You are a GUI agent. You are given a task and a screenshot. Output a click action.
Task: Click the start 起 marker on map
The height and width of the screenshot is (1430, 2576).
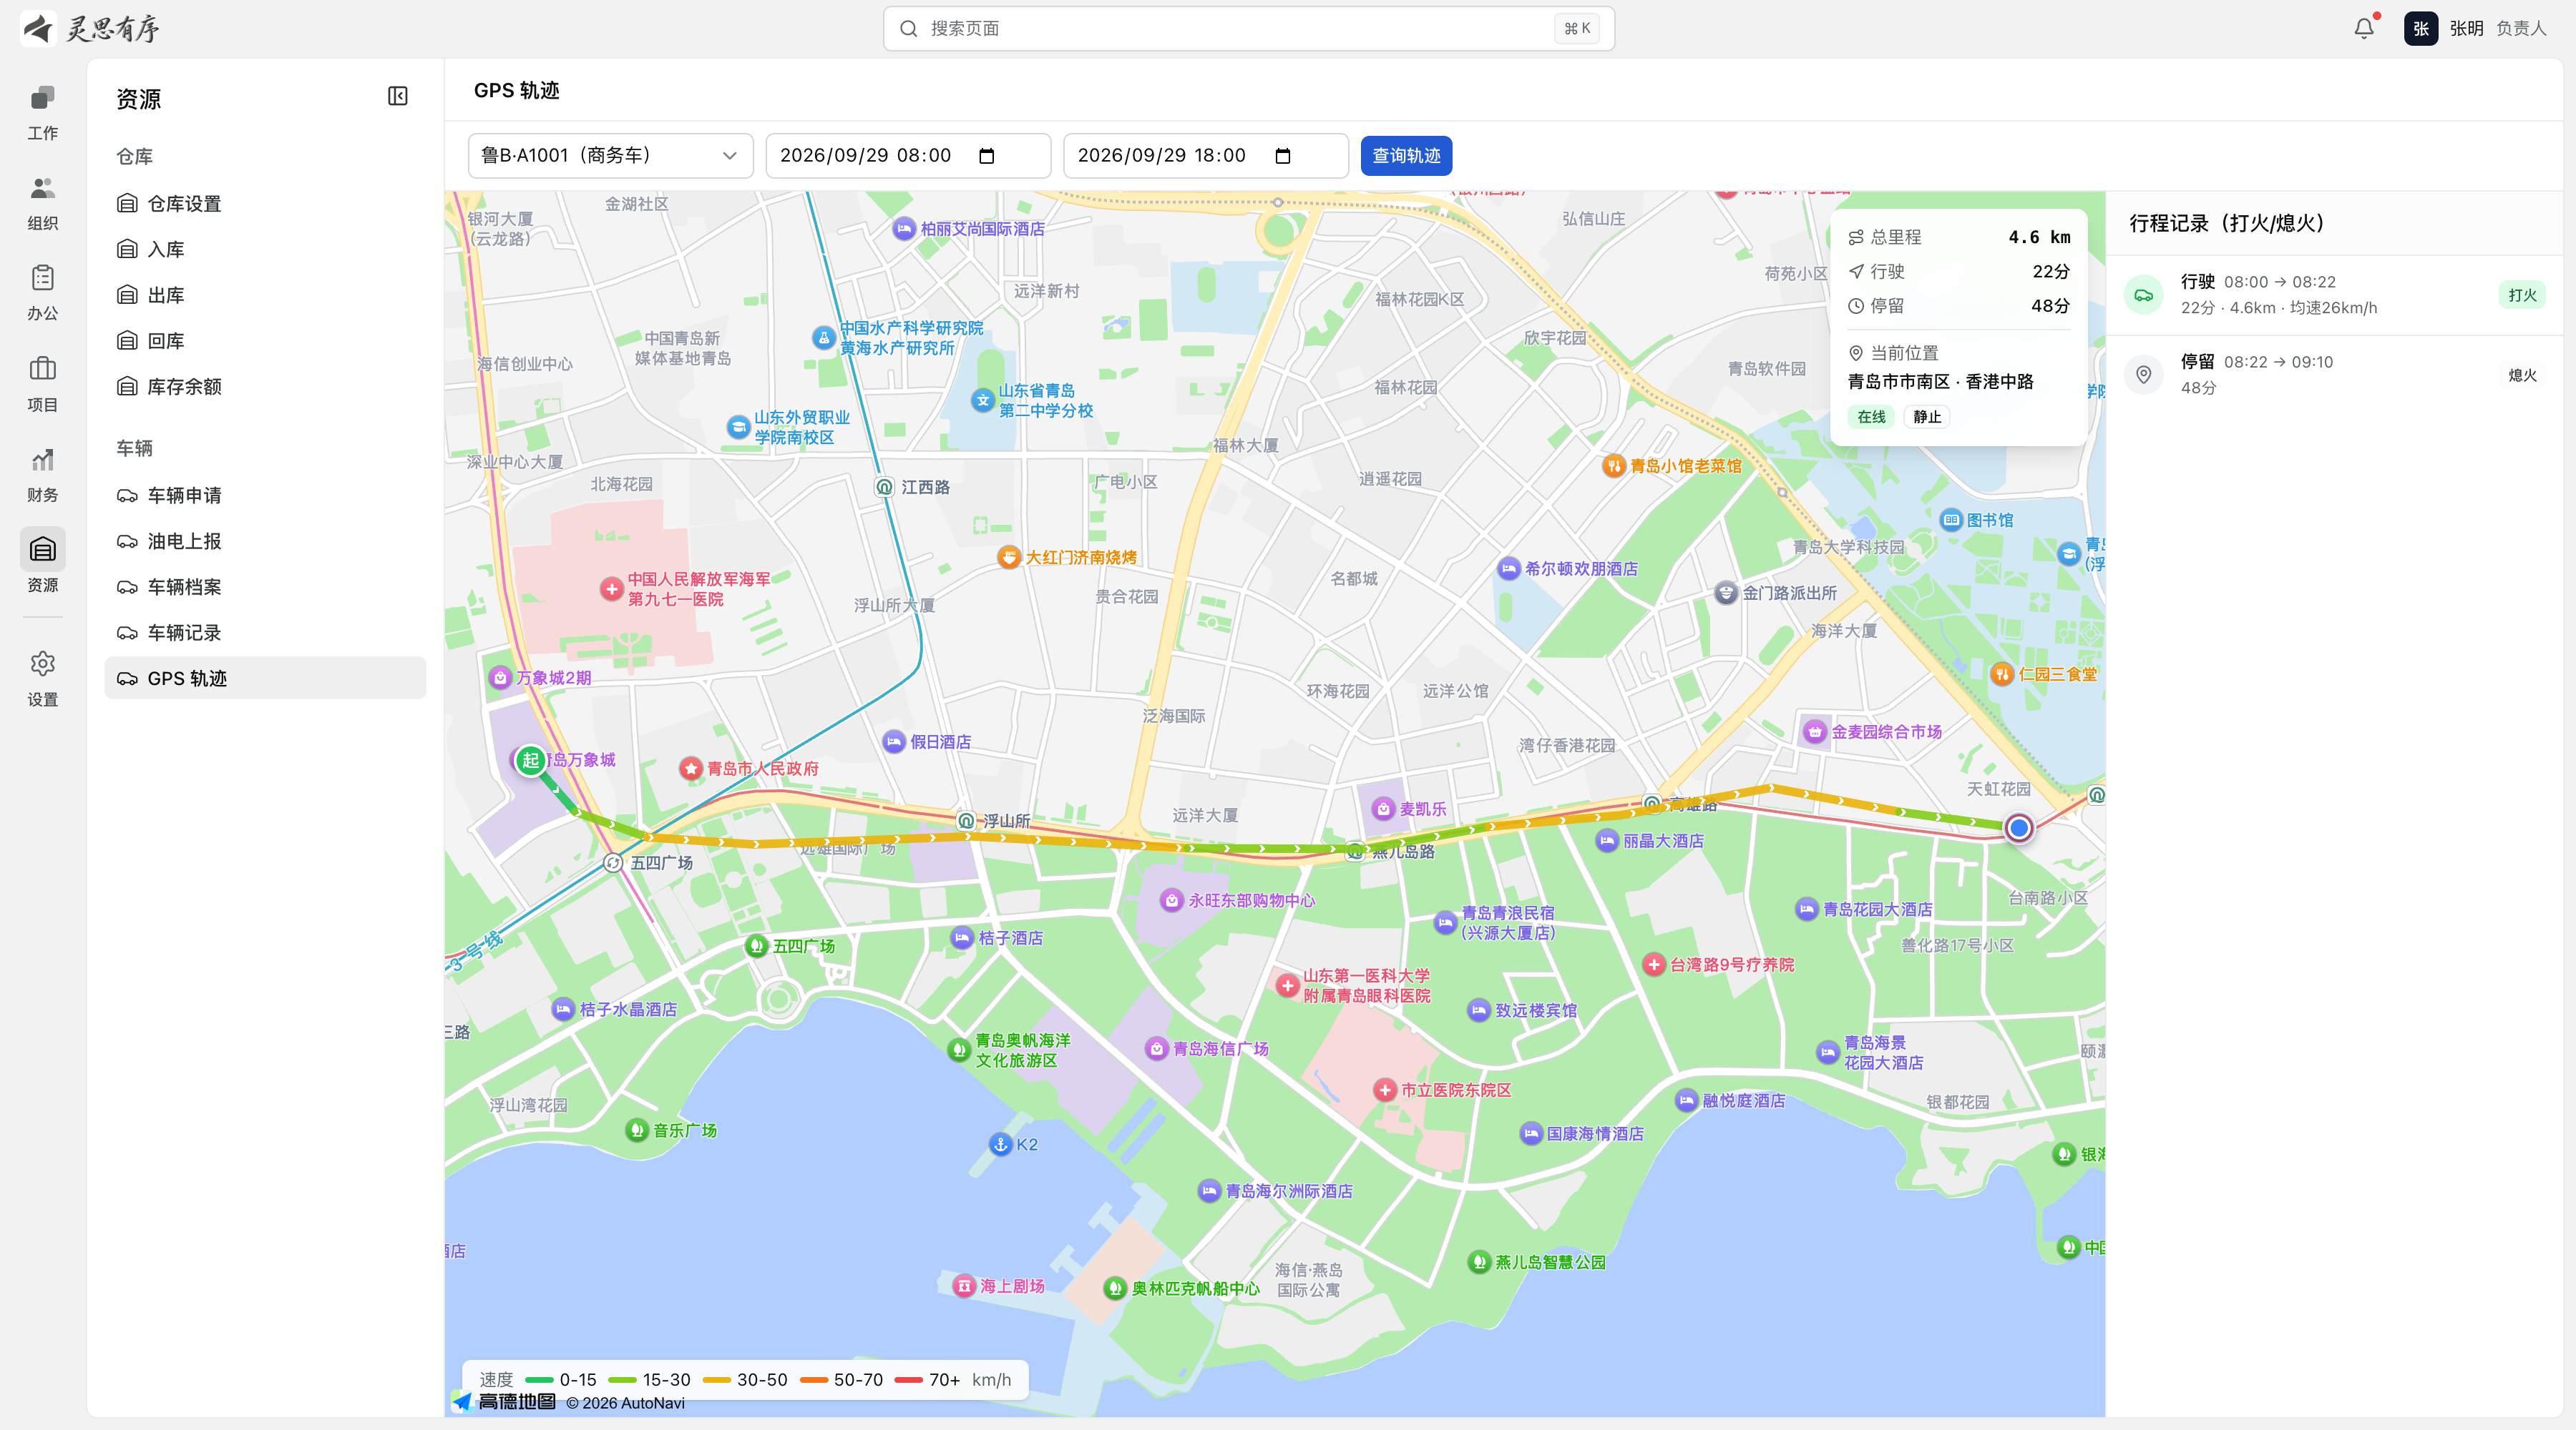530,759
